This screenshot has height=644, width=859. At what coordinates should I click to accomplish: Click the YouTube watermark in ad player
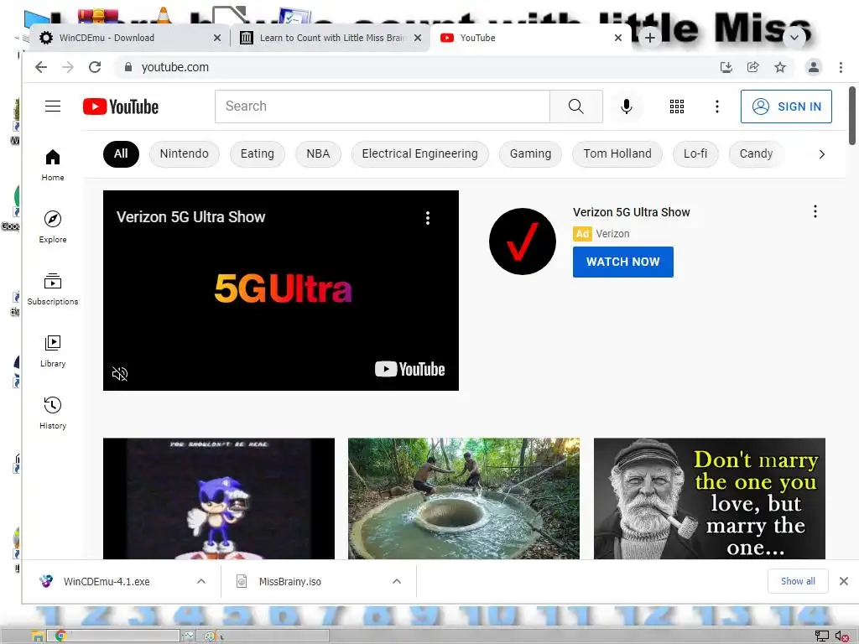tap(409, 369)
